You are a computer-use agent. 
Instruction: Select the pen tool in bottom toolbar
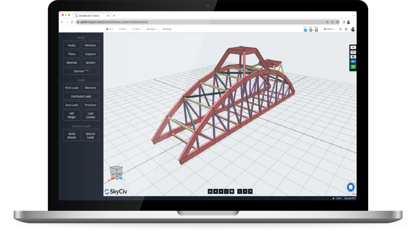245,191
